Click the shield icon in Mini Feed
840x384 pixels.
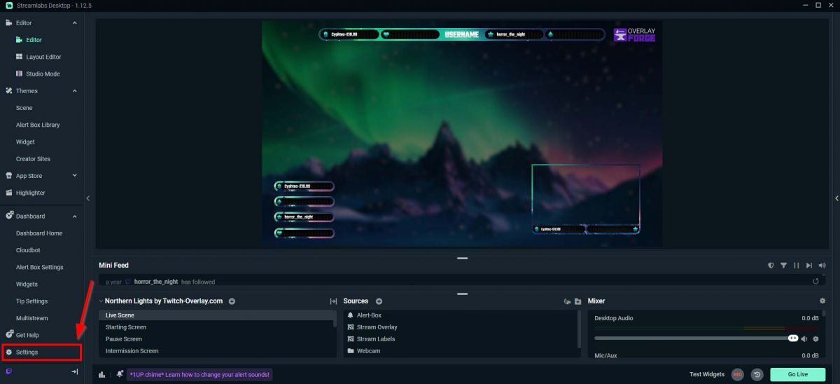tap(771, 266)
